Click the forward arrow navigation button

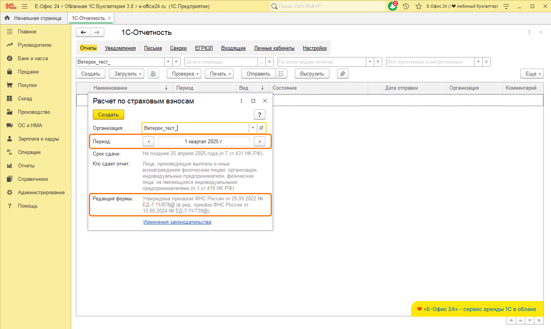(x=97, y=33)
